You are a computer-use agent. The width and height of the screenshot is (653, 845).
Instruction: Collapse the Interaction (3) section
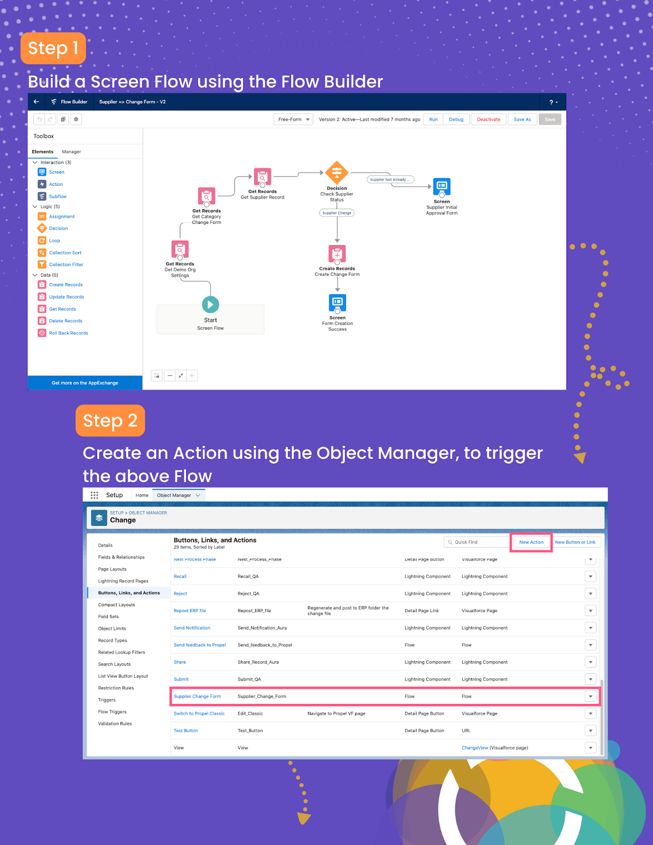(x=35, y=163)
